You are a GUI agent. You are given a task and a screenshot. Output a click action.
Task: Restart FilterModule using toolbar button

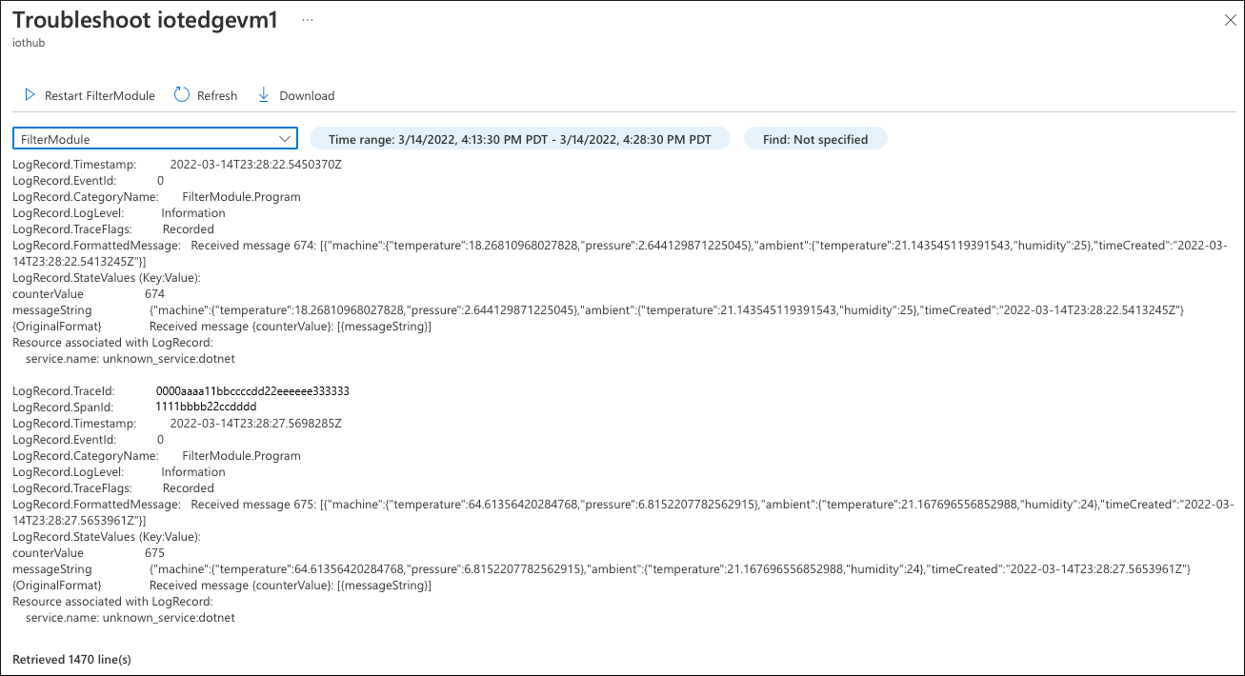90,95
